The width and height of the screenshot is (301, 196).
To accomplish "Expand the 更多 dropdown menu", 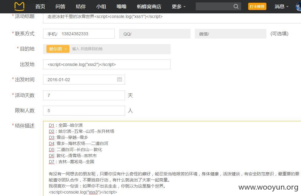I will 178,7.
